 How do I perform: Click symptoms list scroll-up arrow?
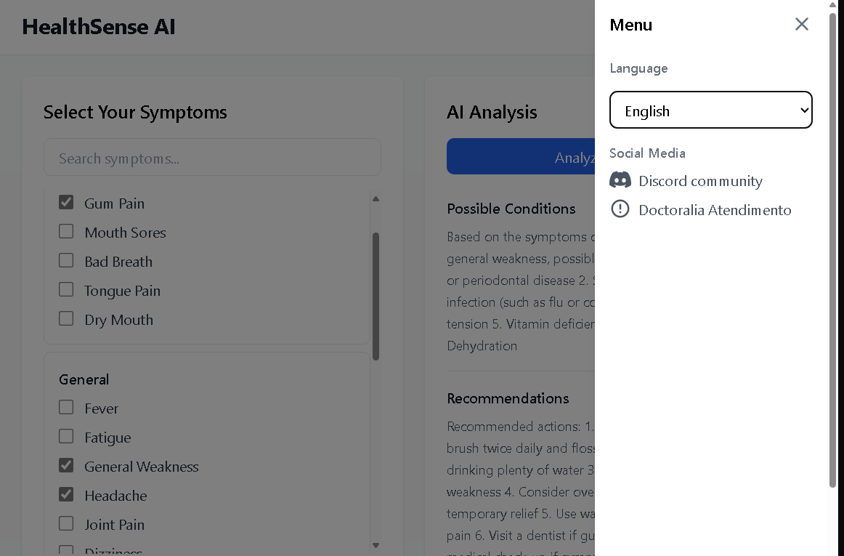tap(376, 198)
